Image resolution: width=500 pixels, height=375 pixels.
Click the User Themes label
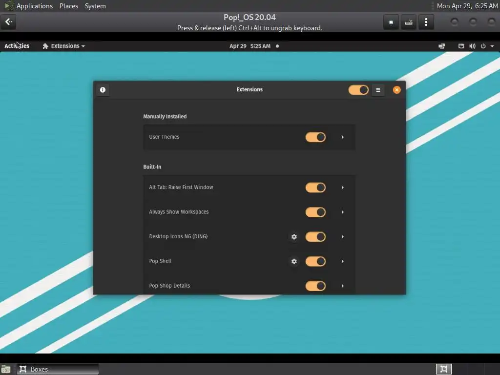[x=164, y=137]
